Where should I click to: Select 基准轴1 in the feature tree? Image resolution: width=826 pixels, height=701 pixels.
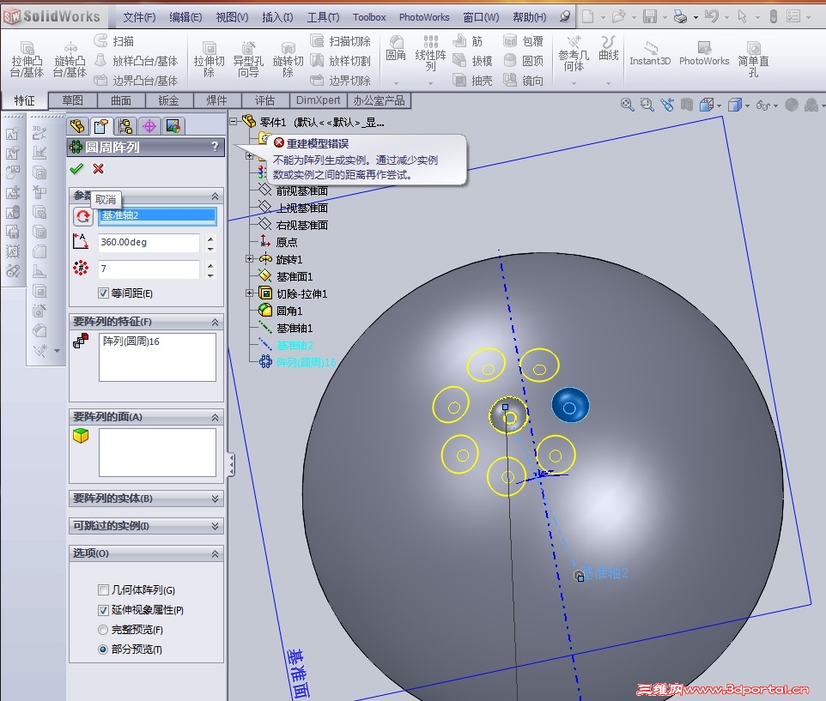coord(295,329)
